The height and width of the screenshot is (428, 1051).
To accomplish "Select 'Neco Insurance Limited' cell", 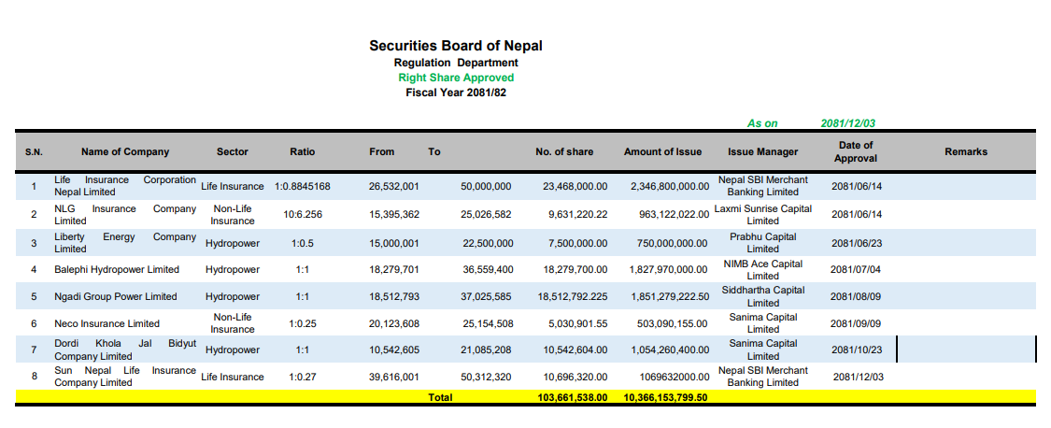I will (107, 323).
